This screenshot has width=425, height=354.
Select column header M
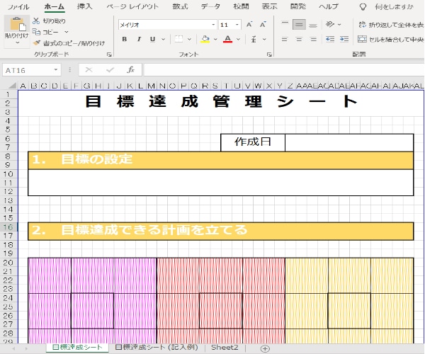[152, 86]
